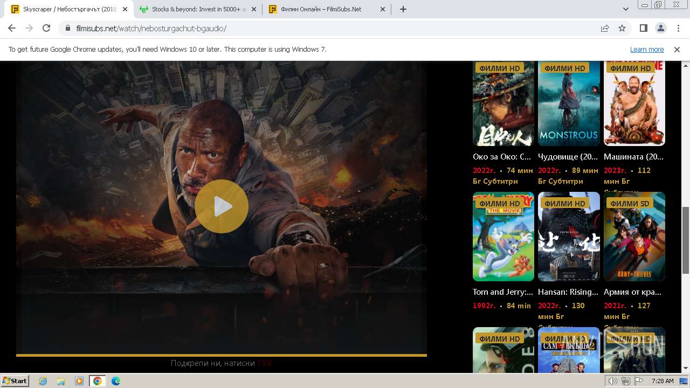Open Армия от кра... title link
This screenshot has width=690, height=388.
(x=632, y=292)
